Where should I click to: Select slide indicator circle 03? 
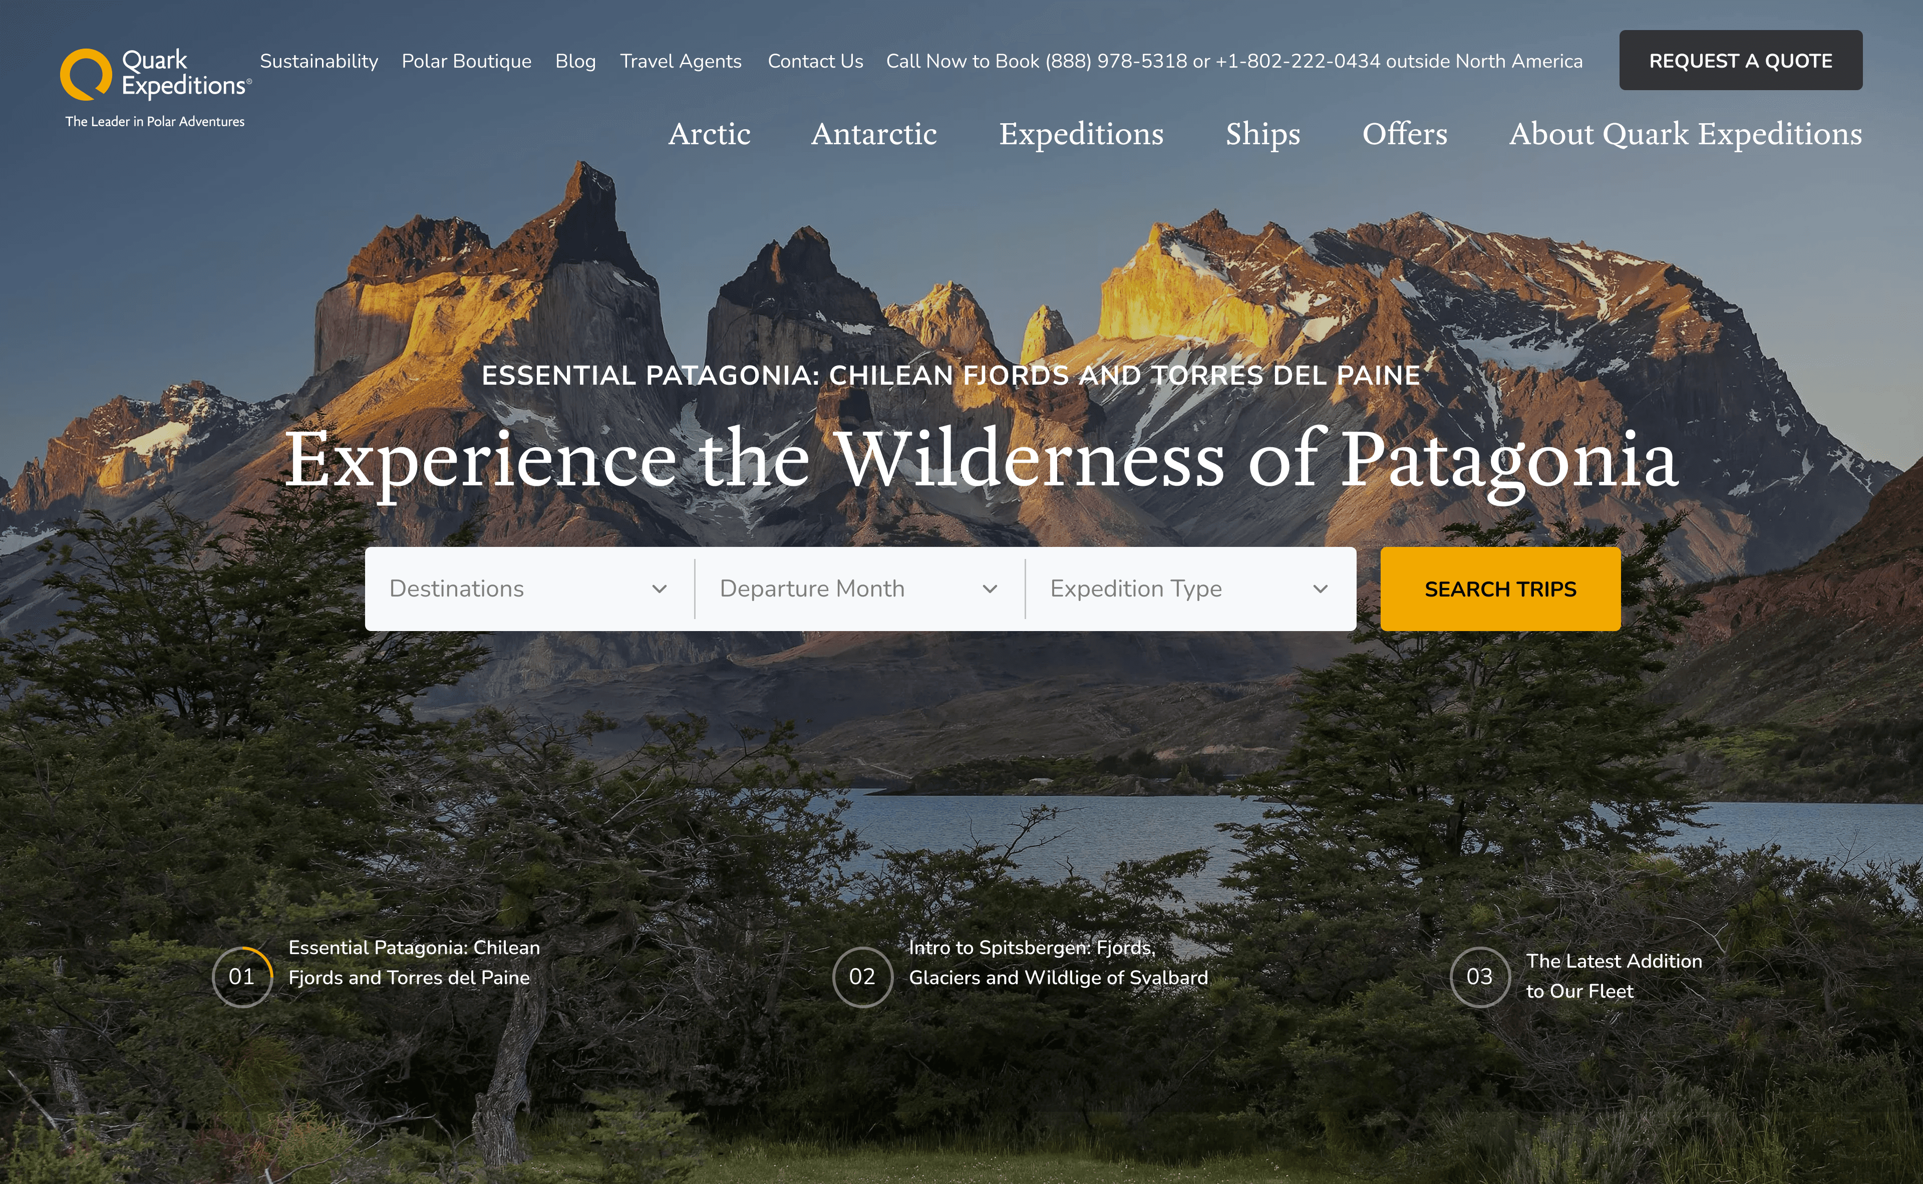click(x=1479, y=977)
